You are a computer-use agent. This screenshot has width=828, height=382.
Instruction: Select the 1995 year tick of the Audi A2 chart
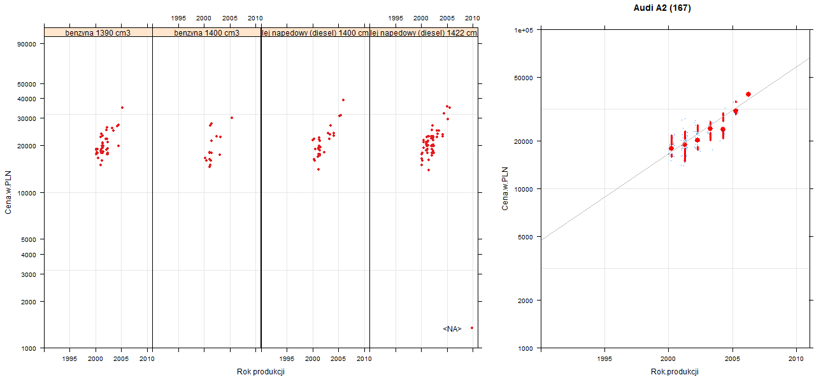(x=605, y=359)
